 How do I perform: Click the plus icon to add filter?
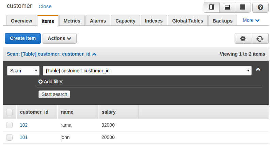click(41, 82)
